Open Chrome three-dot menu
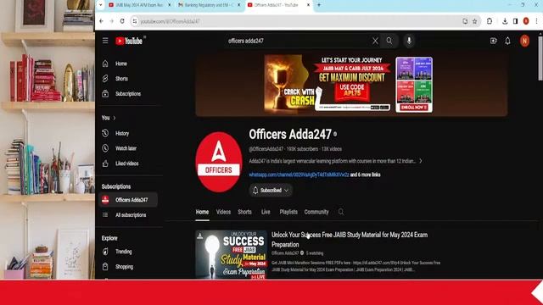Image resolution: width=543 pixels, height=305 pixels. coord(536,21)
